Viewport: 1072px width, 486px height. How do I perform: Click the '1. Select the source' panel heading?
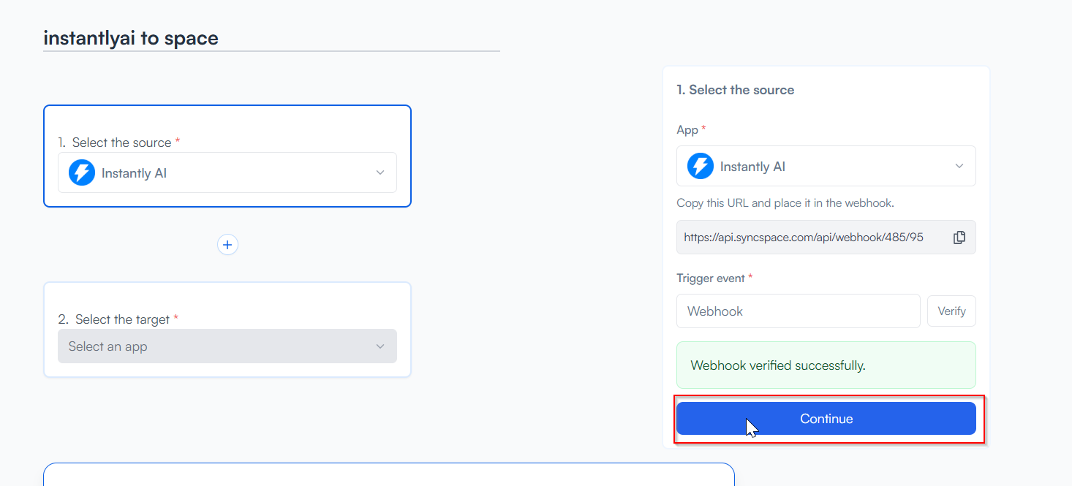click(x=735, y=90)
